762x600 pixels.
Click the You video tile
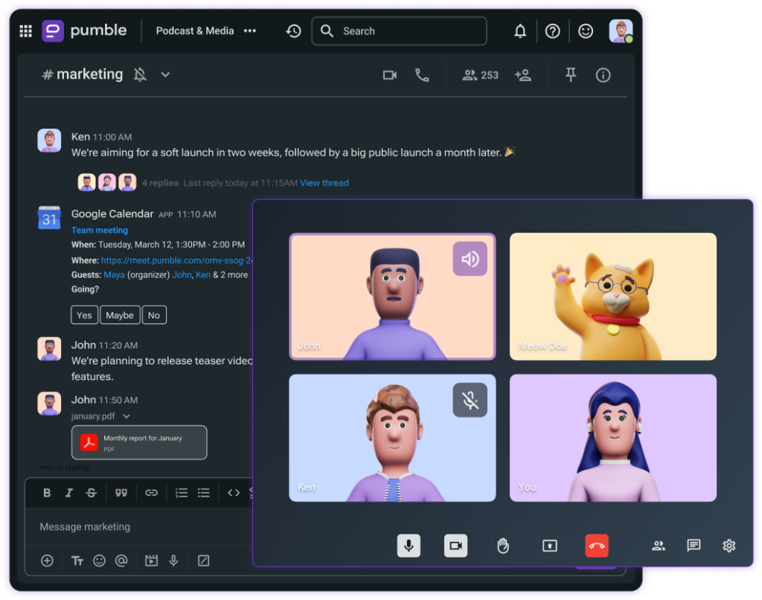click(x=613, y=438)
